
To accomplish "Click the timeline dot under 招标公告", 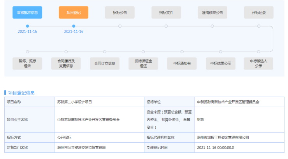I will (x=120, y=26).
